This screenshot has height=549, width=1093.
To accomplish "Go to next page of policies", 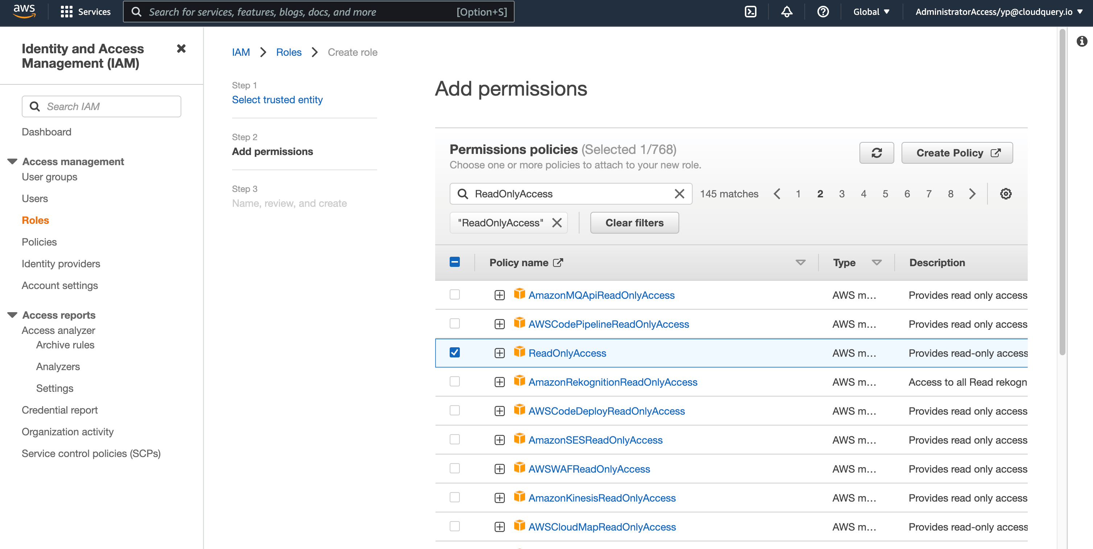I will tap(972, 194).
